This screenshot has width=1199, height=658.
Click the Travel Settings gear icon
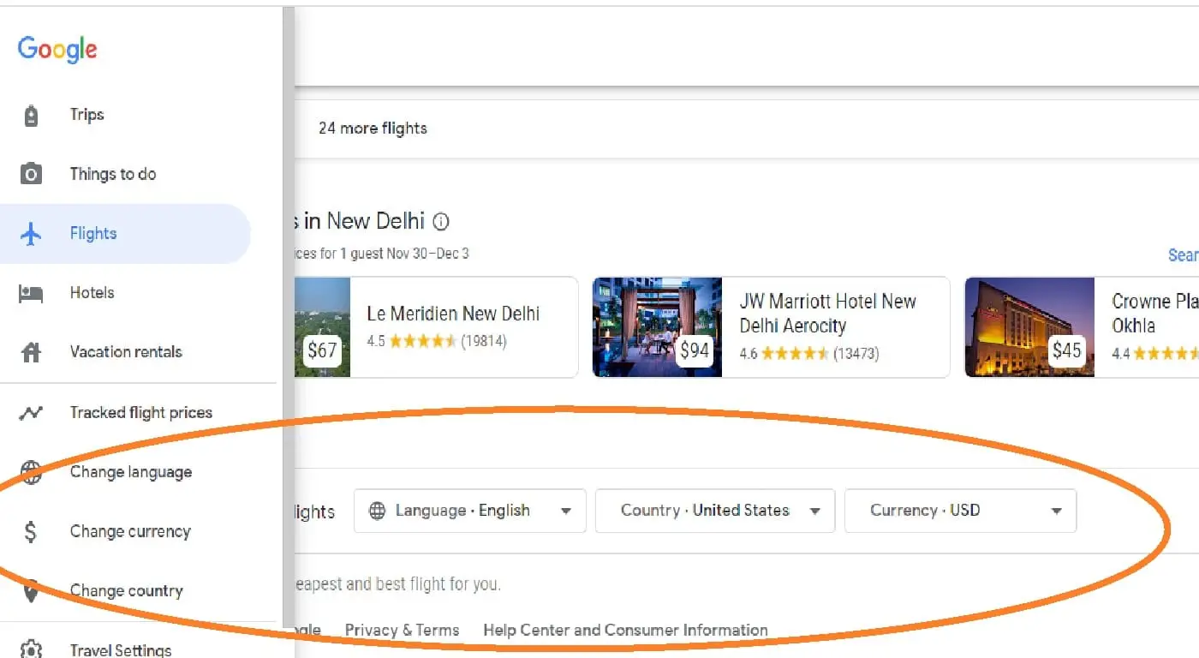point(31,649)
